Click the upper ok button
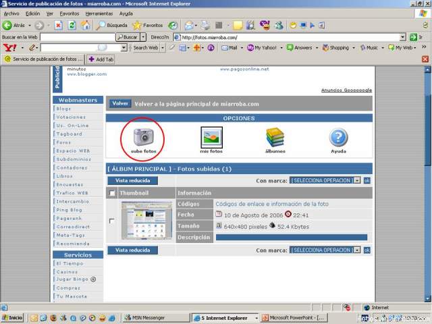432x324 pixels. (x=367, y=180)
